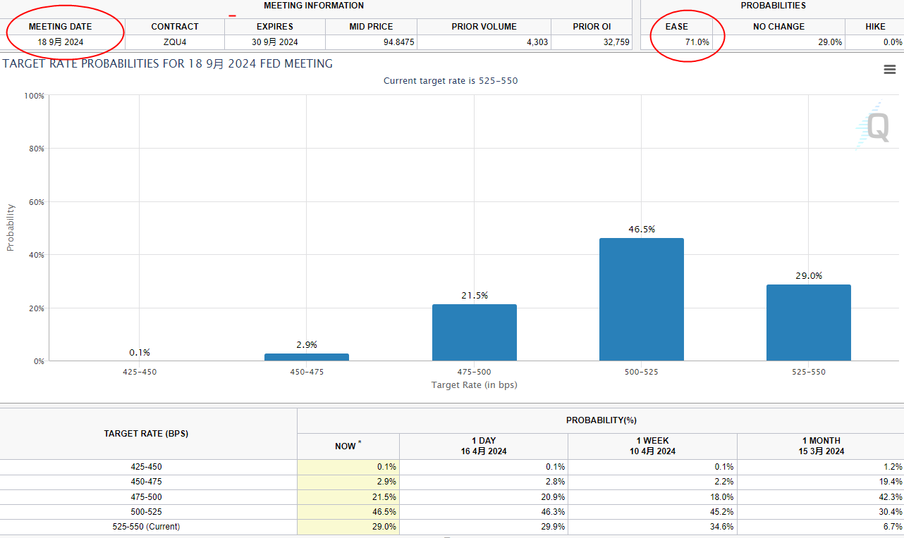Select the 1 MONTH column header
The height and width of the screenshot is (538, 904).
point(820,446)
